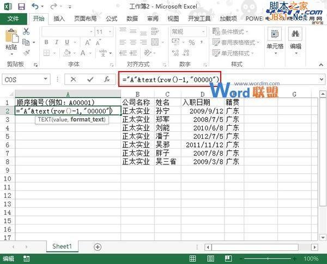Image resolution: width=327 pixels, height=264 pixels.
Task: Toggle Italic formatting
Action: tap(56, 42)
